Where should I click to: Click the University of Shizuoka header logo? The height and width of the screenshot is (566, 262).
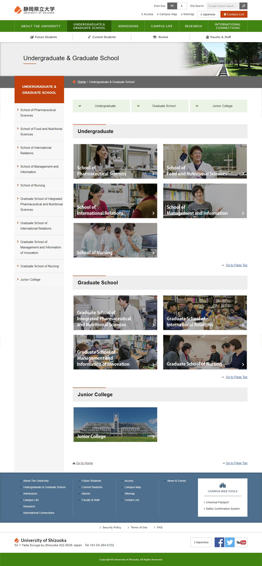(x=35, y=10)
